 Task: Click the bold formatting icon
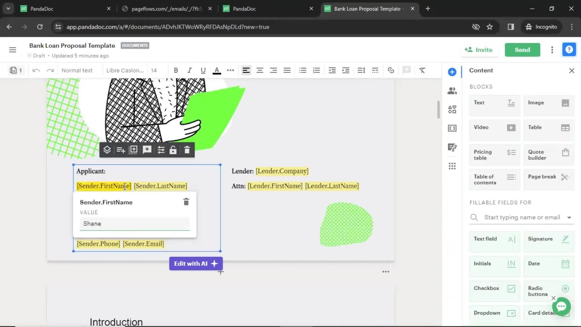176,71
